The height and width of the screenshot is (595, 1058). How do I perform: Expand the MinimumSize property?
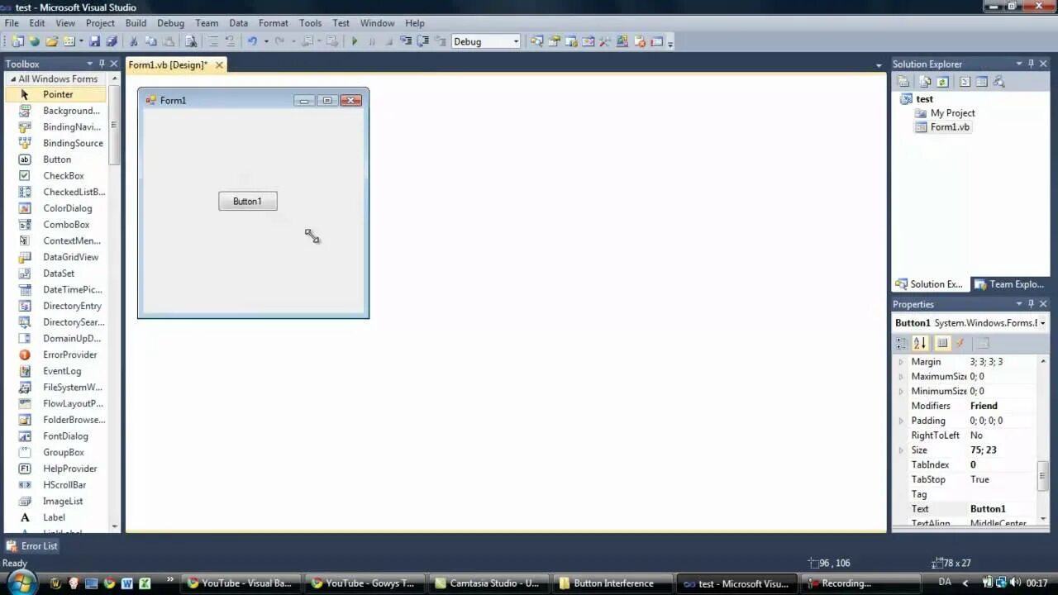tap(902, 392)
